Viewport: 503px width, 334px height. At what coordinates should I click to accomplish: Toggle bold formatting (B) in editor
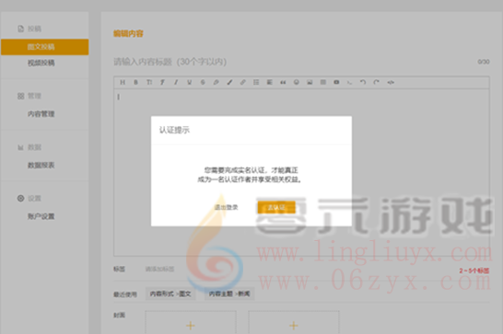click(x=136, y=83)
